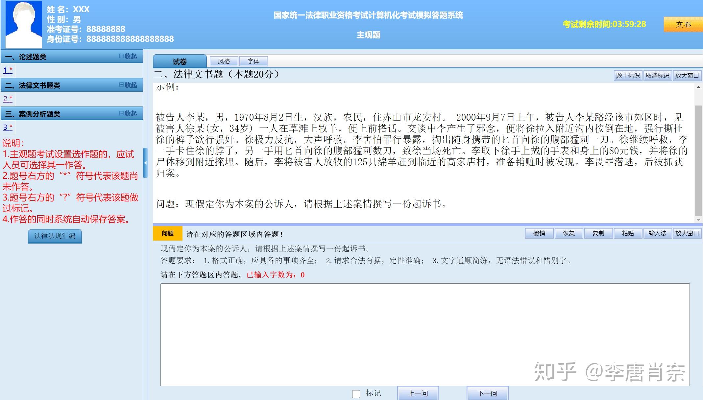The width and height of the screenshot is (703, 400).
Task: Click the 主观题 header text
Action: [x=368, y=35]
